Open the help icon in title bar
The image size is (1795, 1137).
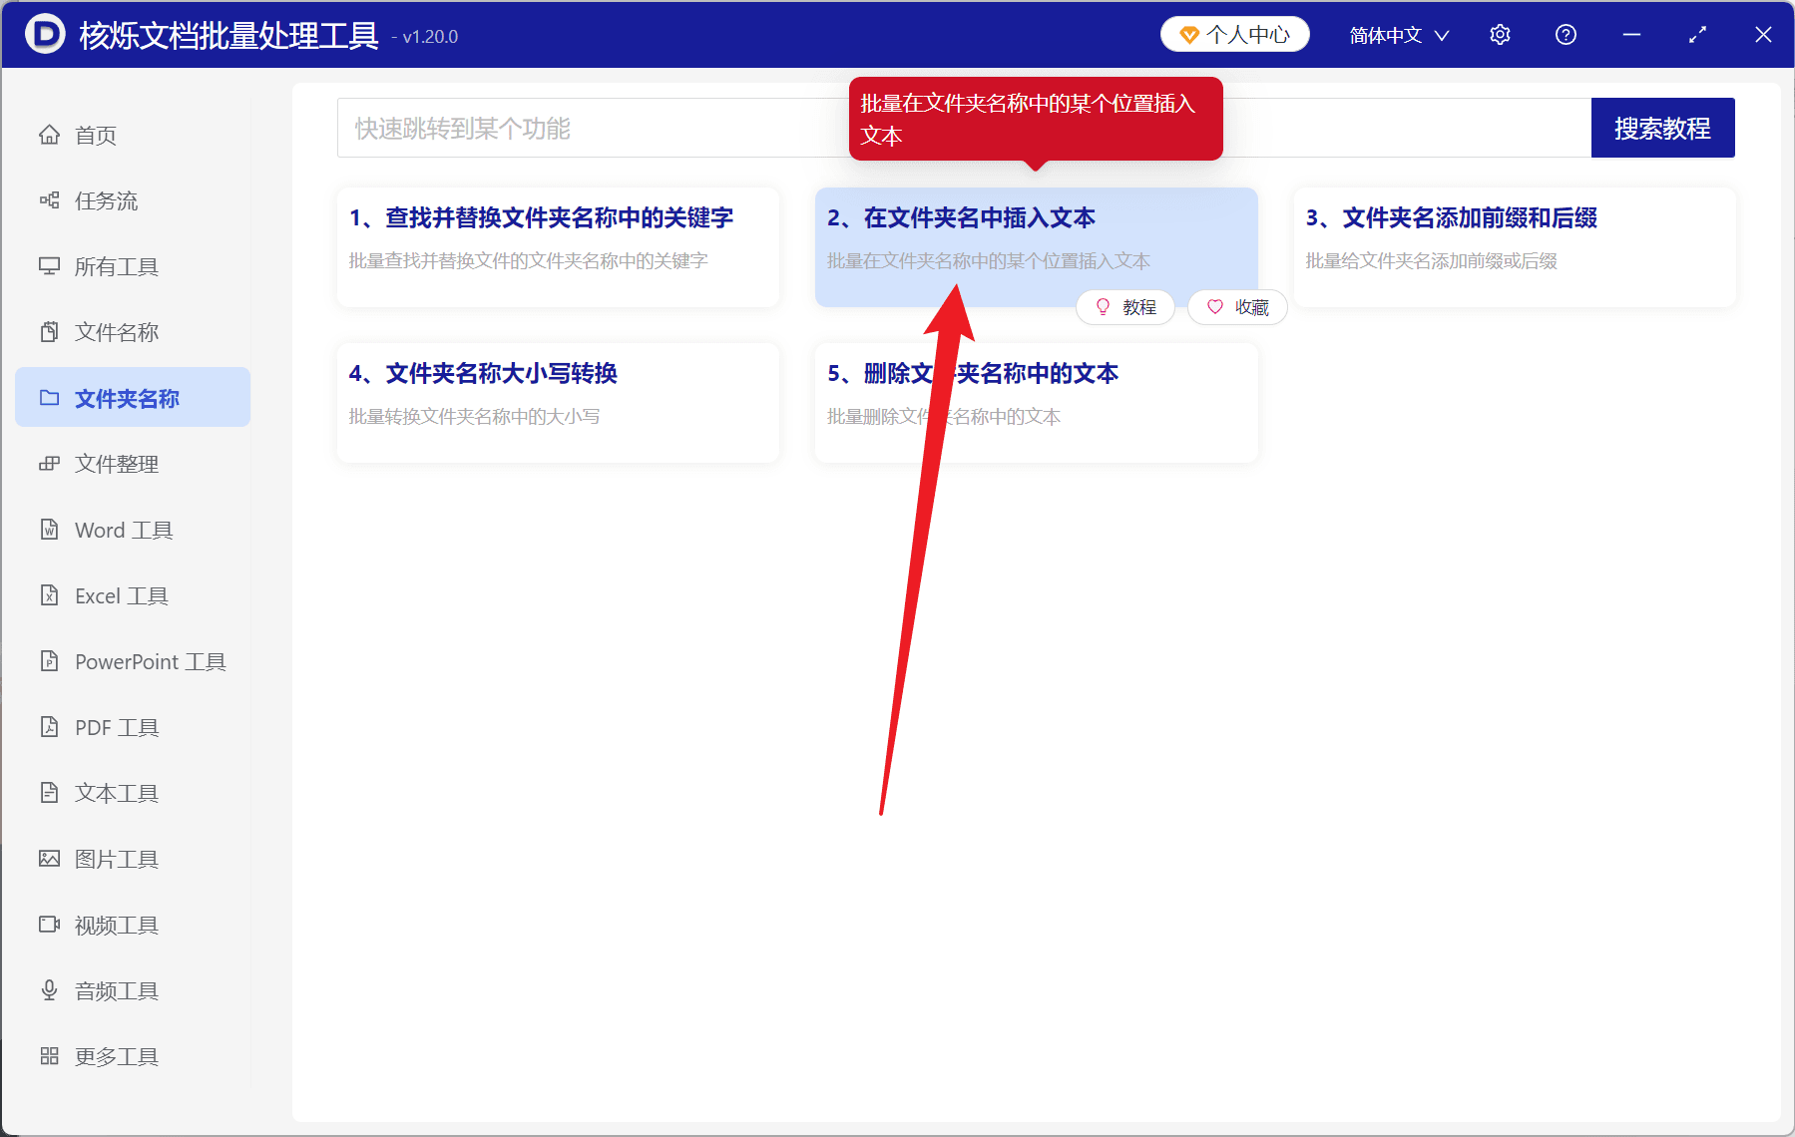point(1566,34)
